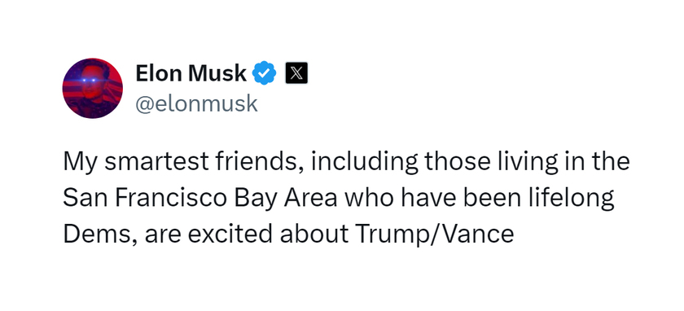Click the blue verified checkmark badge
Screen dimensions: 684x311
coord(265,72)
